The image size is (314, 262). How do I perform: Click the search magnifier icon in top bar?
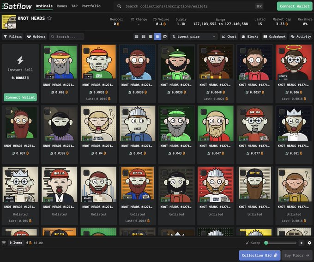(x=119, y=6)
